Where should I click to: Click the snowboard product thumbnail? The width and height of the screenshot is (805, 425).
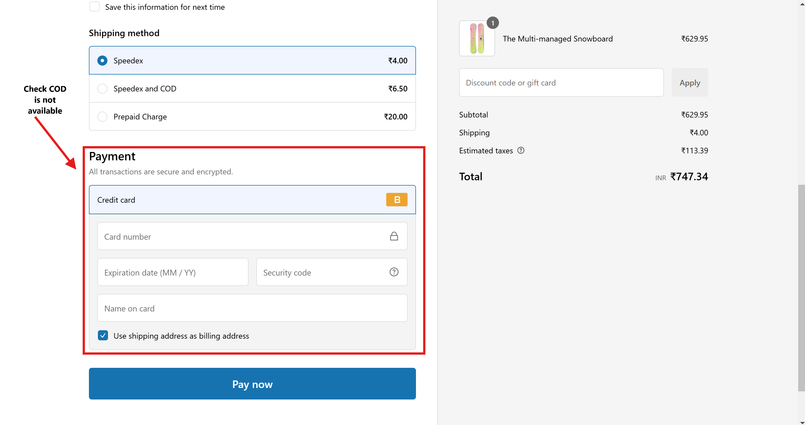(x=477, y=39)
